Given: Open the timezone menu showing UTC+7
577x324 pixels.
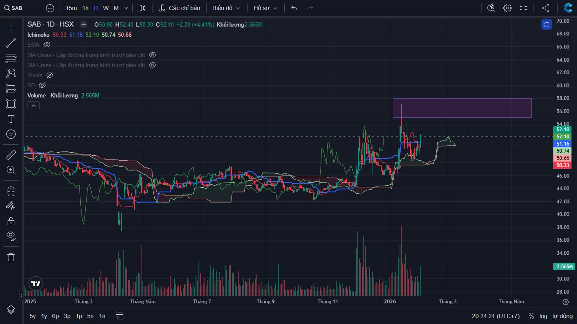Looking at the screenshot, I should point(496,316).
